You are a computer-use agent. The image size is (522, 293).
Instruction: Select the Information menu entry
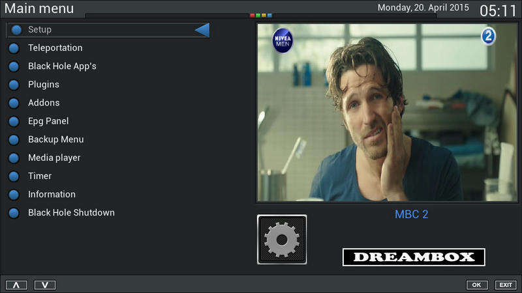[x=52, y=194]
